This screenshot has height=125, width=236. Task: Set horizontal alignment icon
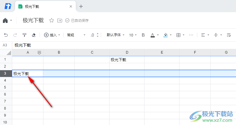203,35
